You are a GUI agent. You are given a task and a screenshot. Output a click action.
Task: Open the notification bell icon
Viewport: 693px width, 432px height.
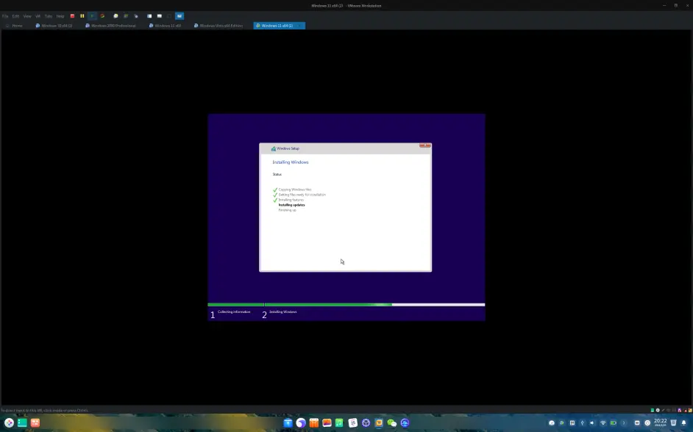[x=683, y=422]
